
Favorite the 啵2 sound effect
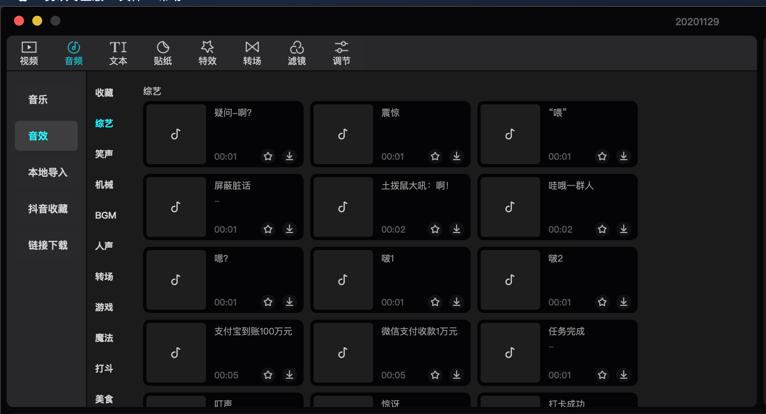pos(602,302)
